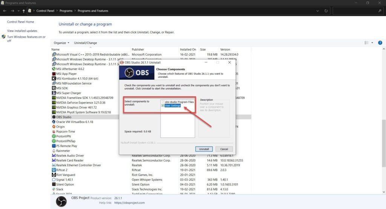Select Control Panel in the breadcrumb
Image resolution: width=386 pixels, height=209 pixels.
(x=45, y=11)
